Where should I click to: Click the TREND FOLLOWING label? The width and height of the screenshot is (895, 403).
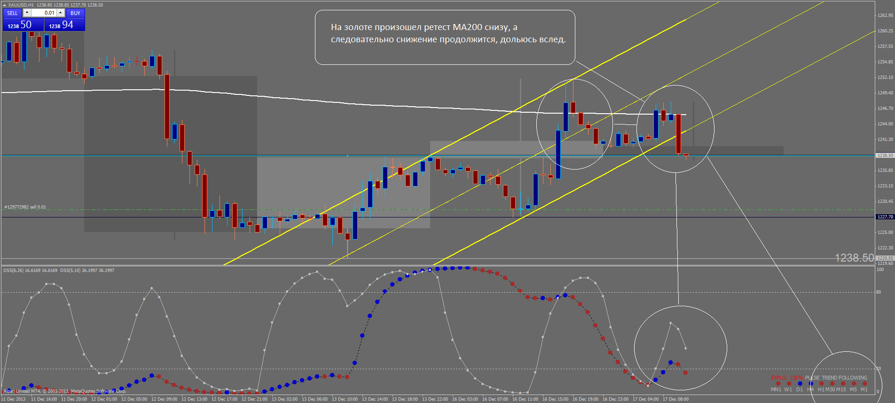click(844, 378)
